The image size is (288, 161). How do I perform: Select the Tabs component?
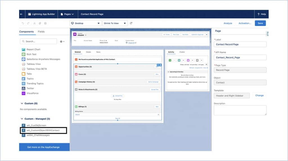pos(29,74)
